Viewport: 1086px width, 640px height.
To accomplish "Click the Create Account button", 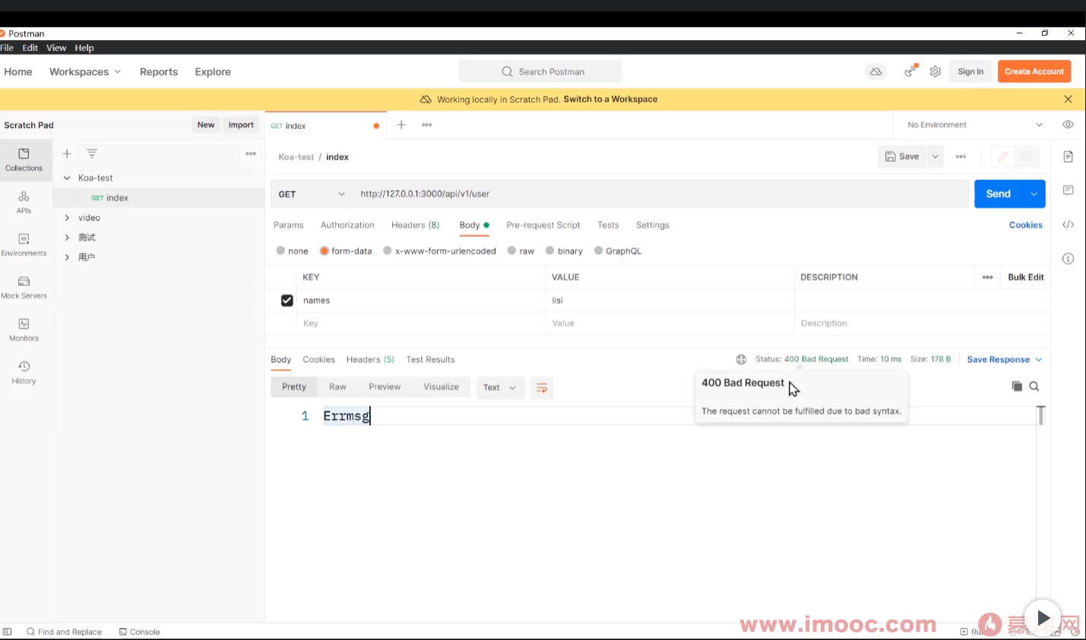I will click(1034, 71).
